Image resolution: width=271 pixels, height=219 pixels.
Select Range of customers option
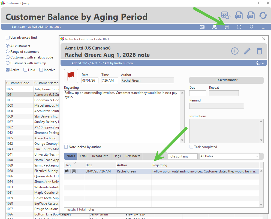click(8, 52)
